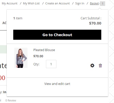Click the 1 item count text
This screenshot has height=103, width=114.
tap(18, 18)
